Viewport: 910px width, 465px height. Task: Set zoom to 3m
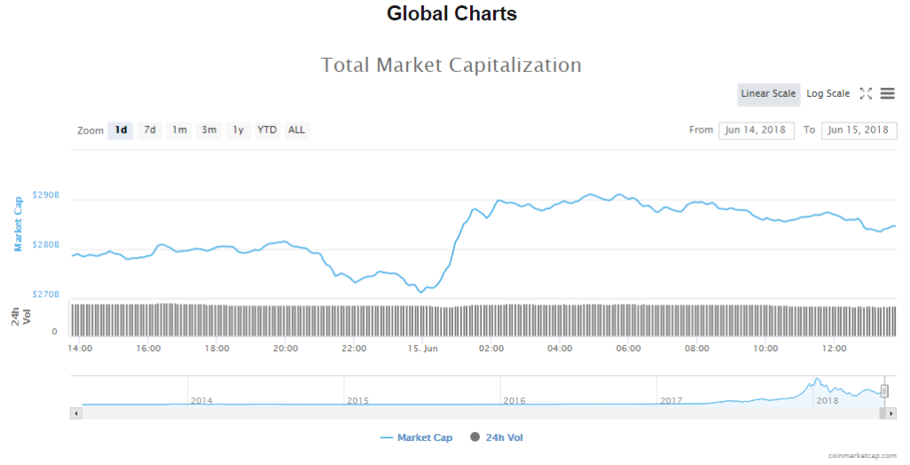[x=208, y=130]
